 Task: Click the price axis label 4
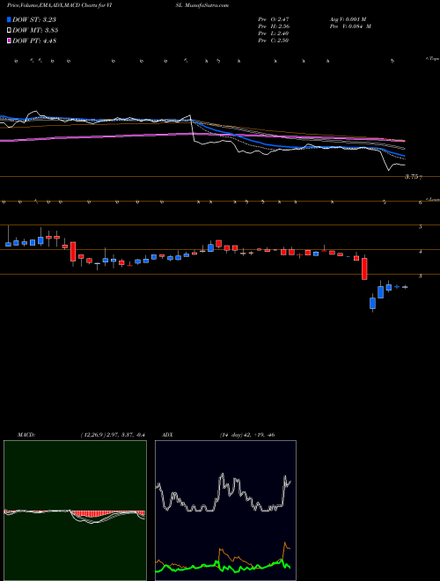click(421, 252)
